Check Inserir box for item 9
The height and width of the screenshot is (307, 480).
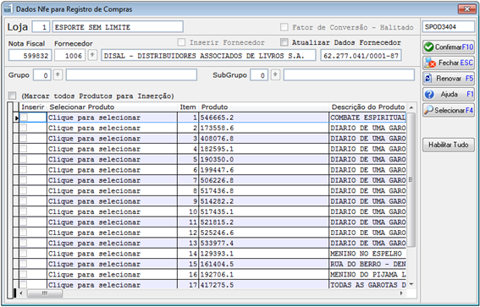click(x=24, y=201)
